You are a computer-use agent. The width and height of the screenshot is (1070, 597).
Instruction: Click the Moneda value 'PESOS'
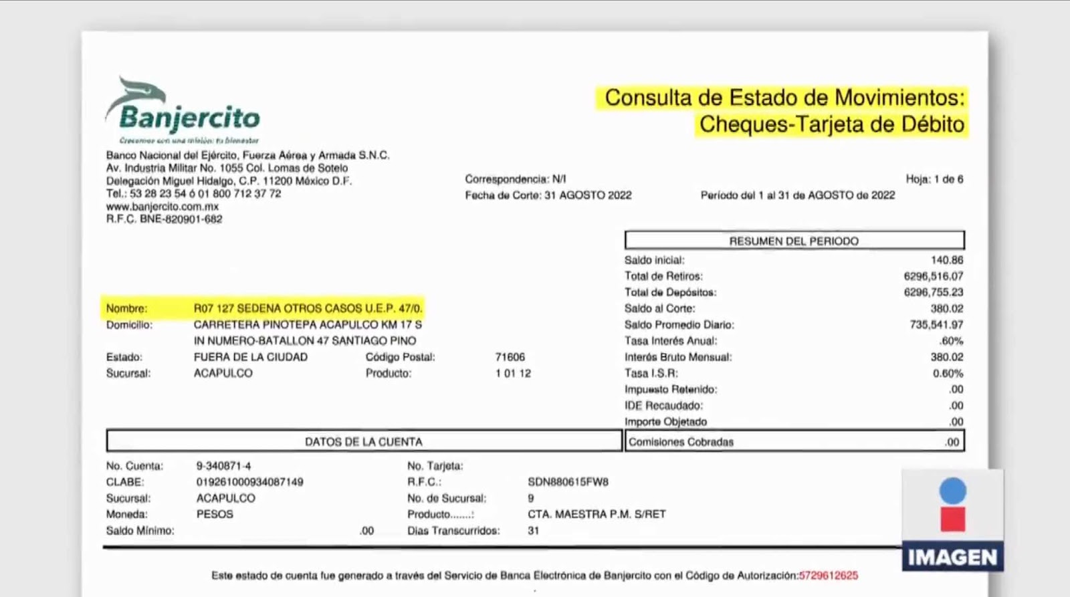pyautogui.click(x=215, y=514)
